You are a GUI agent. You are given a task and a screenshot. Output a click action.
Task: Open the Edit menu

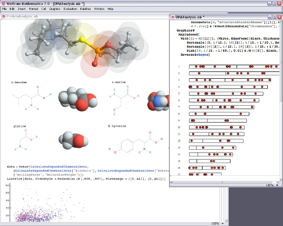tap(12, 9)
